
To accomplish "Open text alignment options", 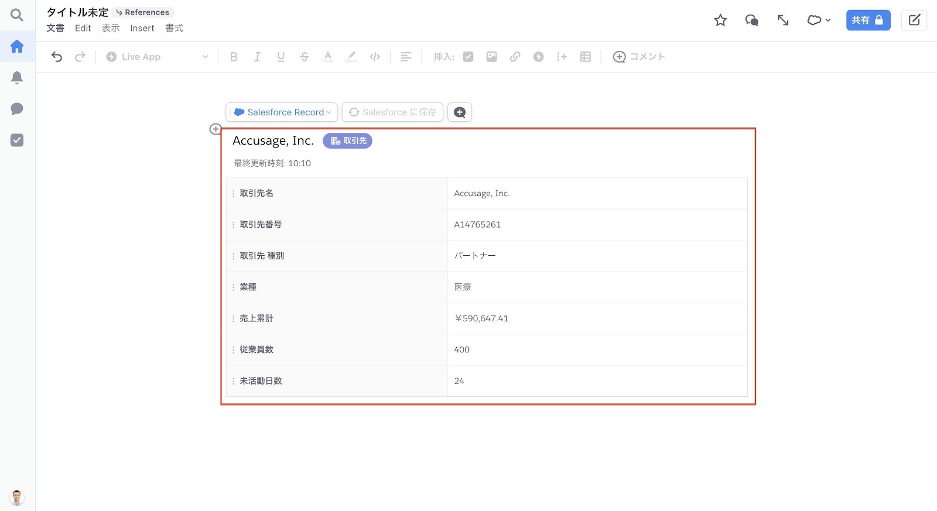I will click(x=406, y=57).
